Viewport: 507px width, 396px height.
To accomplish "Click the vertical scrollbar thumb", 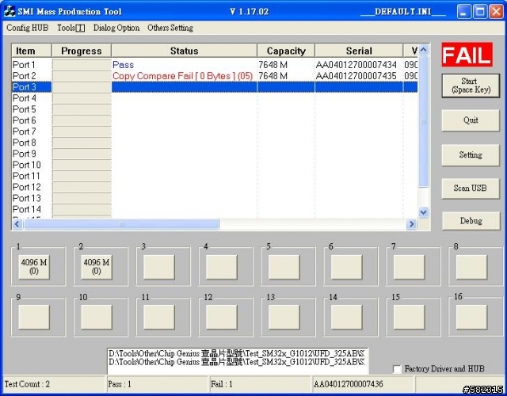I will coord(423,121).
